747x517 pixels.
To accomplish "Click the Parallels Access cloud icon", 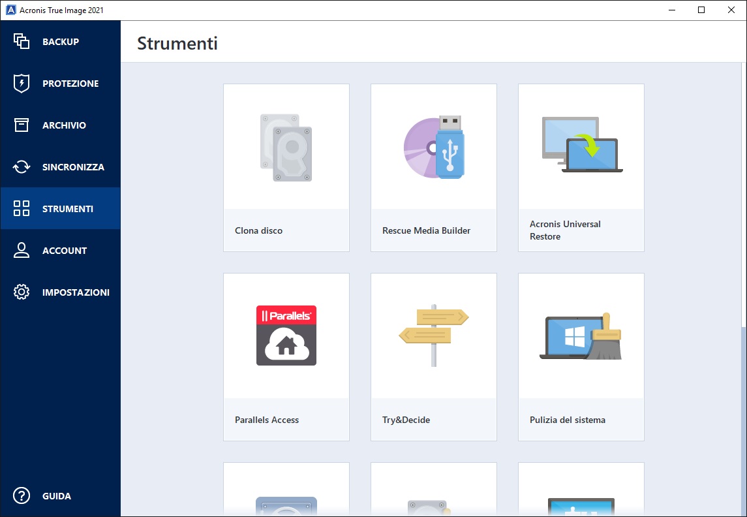I will [x=286, y=336].
